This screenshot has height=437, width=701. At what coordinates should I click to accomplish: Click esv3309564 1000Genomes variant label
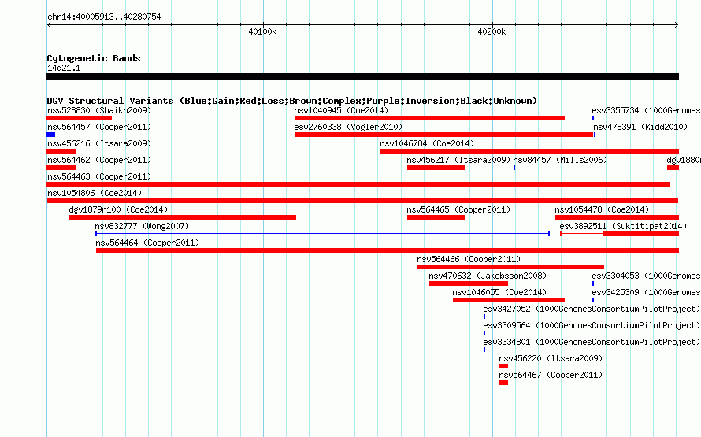[x=591, y=325]
